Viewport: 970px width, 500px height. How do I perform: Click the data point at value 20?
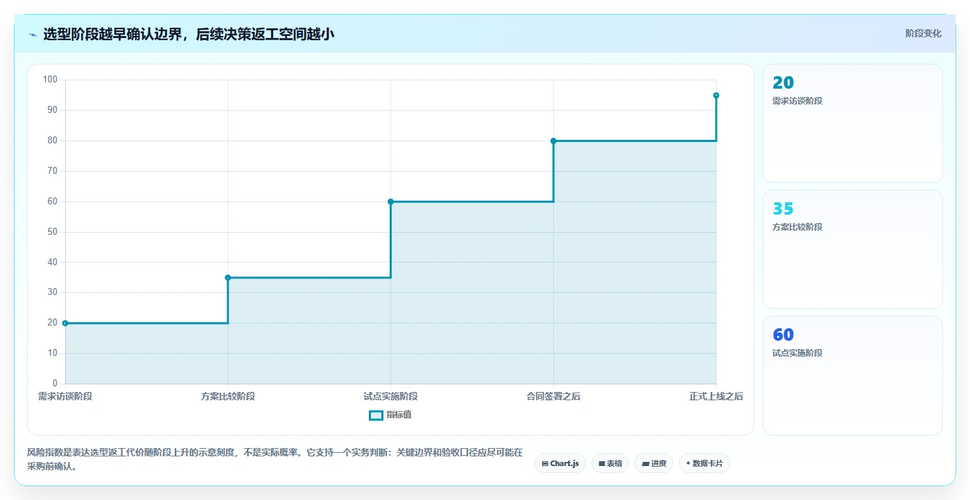[65, 323]
